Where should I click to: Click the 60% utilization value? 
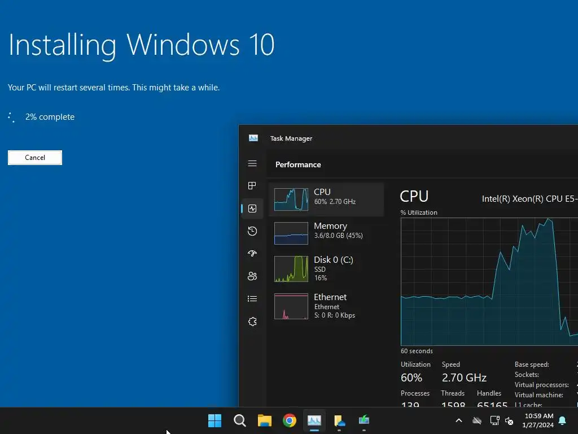pos(411,377)
